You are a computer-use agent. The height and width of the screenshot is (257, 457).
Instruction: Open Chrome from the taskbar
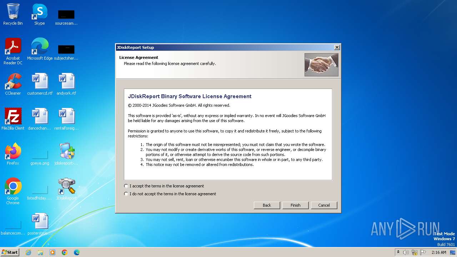point(65,252)
